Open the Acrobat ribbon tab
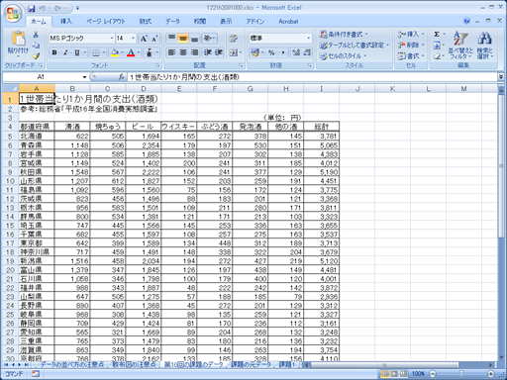The height and width of the screenshot is (380, 507). tap(288, 22)
